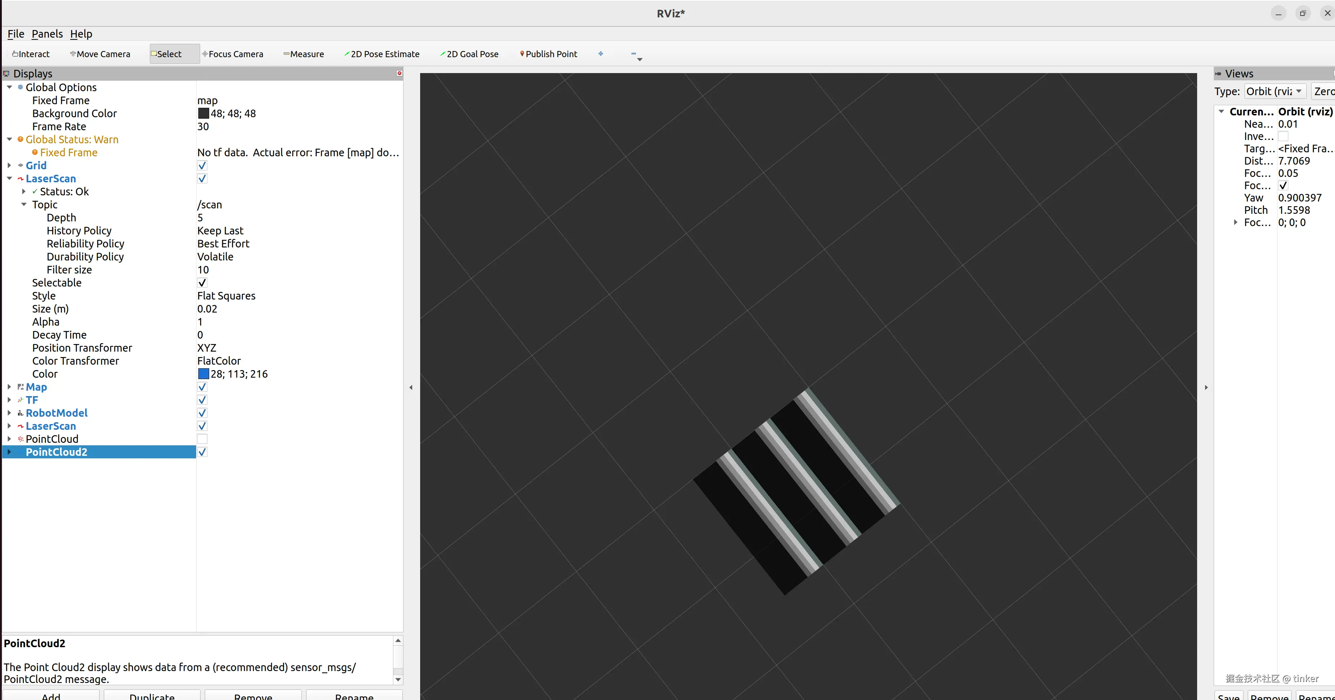Screen dimensions: 1335x700
Task: Open the view Type dropdown
Action: pos(1274,91)
